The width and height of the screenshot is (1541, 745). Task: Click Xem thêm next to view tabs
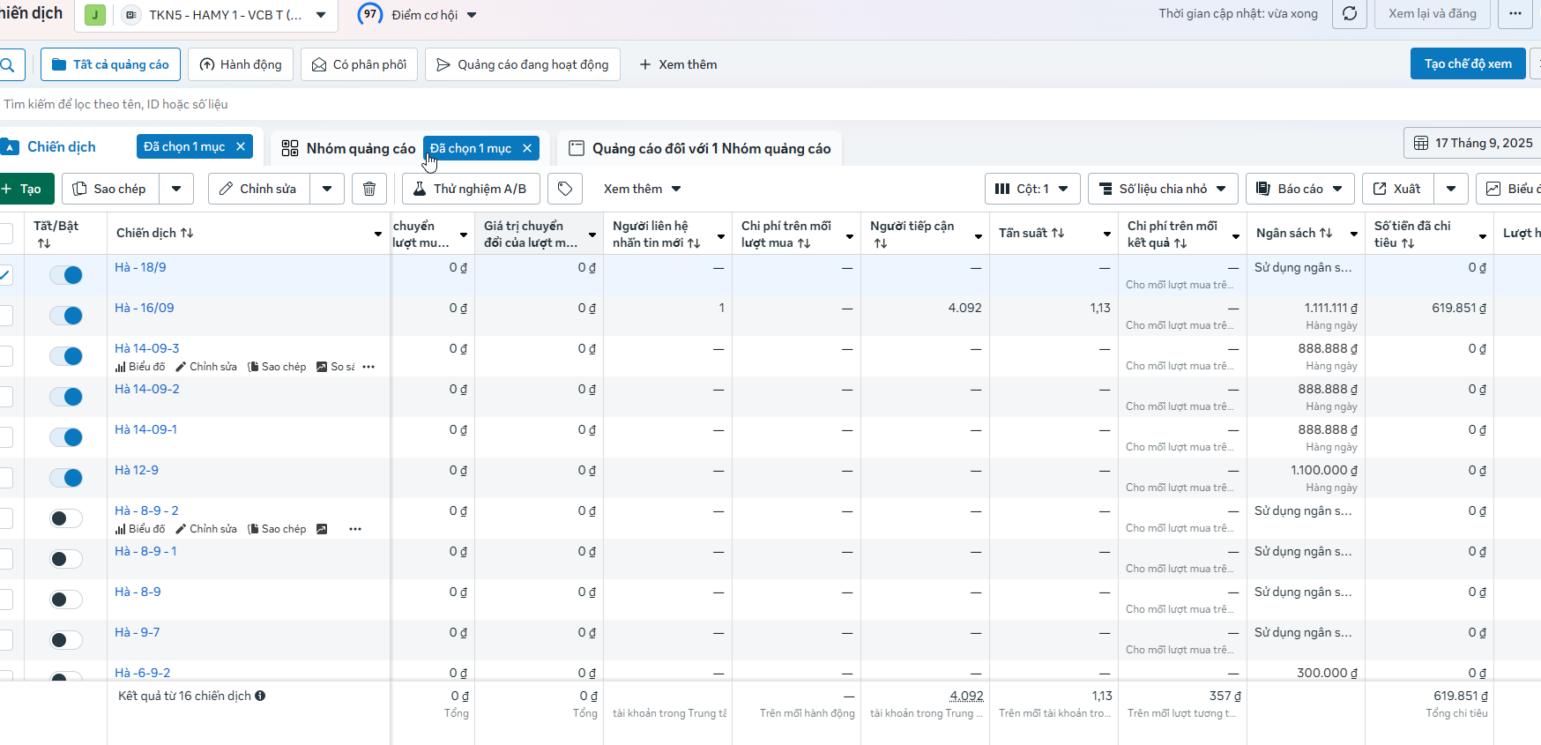[677, 64]
